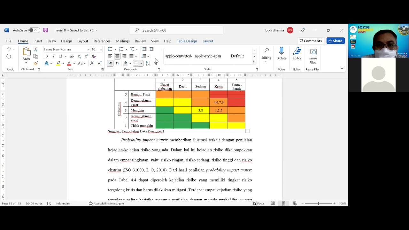Open the Editor pen tool
The width and height of the screenshot is (409, 230).
point(297,54)
